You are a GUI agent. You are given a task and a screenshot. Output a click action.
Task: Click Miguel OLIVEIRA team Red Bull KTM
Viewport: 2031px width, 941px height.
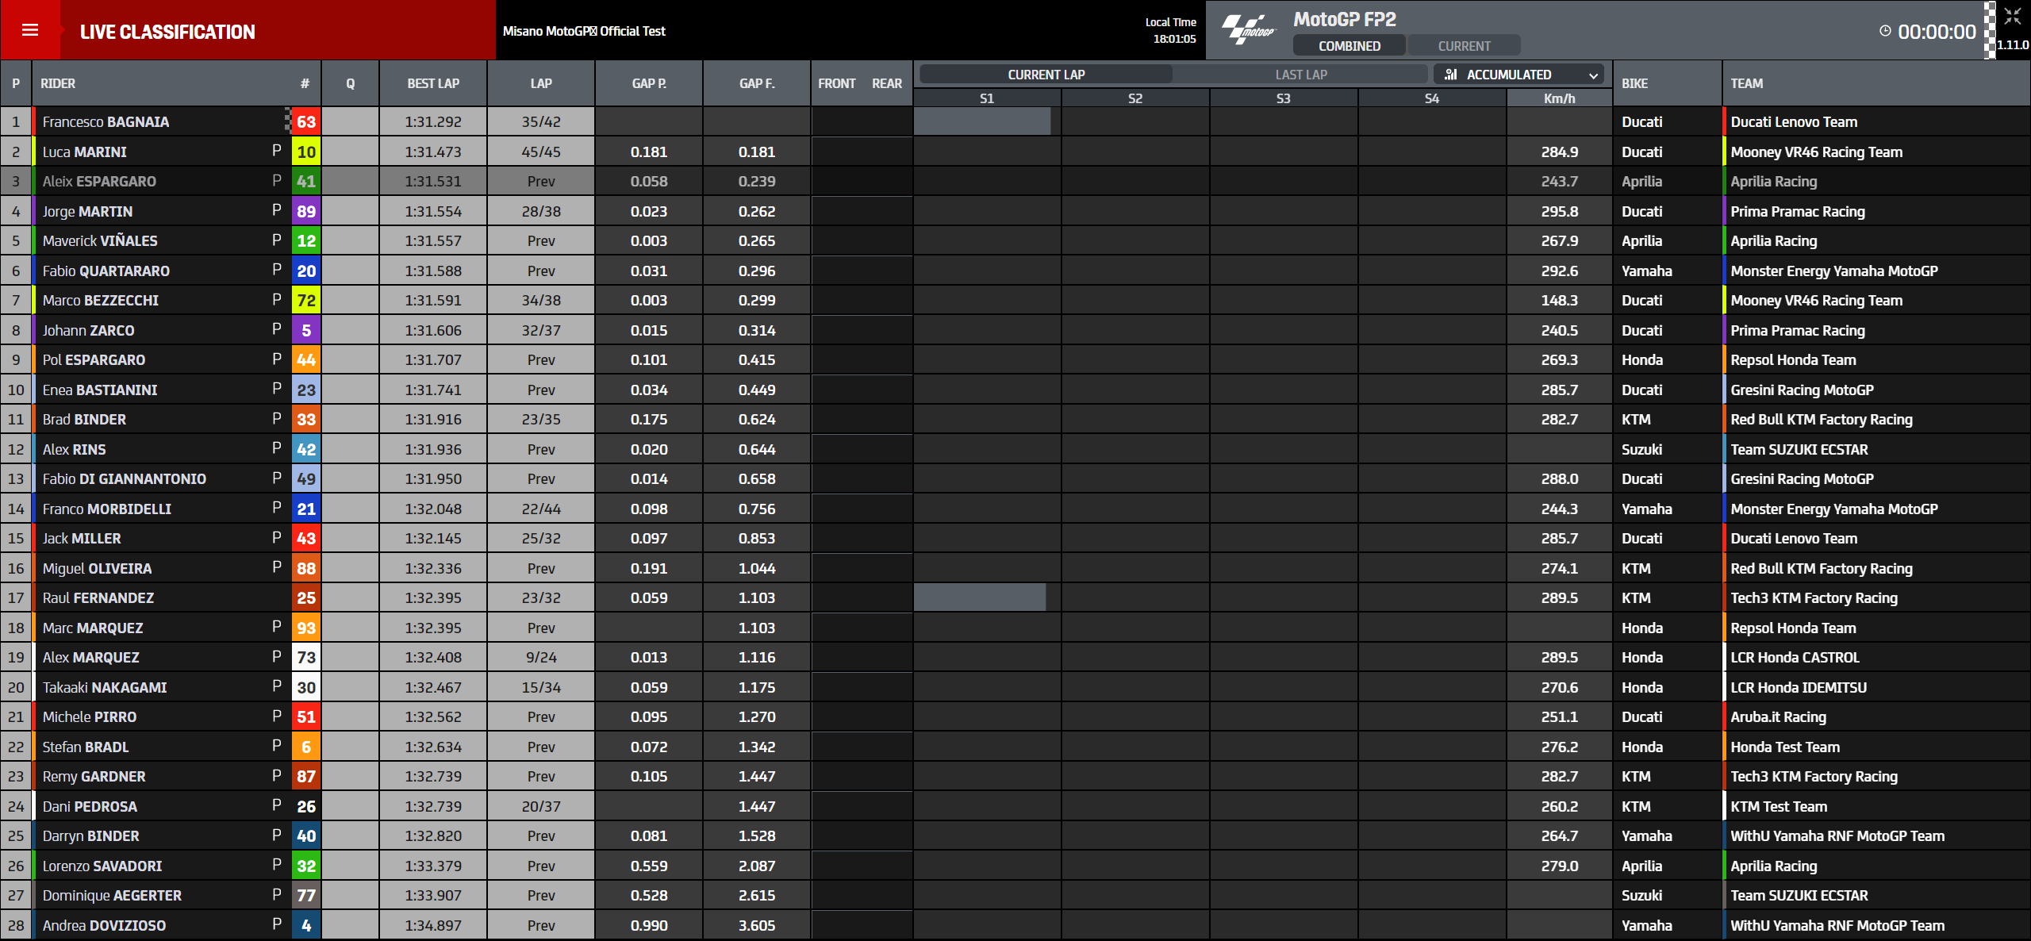pos(1821,568)
